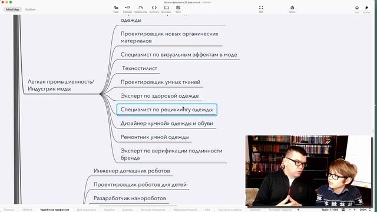Open the first sheet tab Главная
The height and width of the screenshot is (212, 377).
(9, 210)
